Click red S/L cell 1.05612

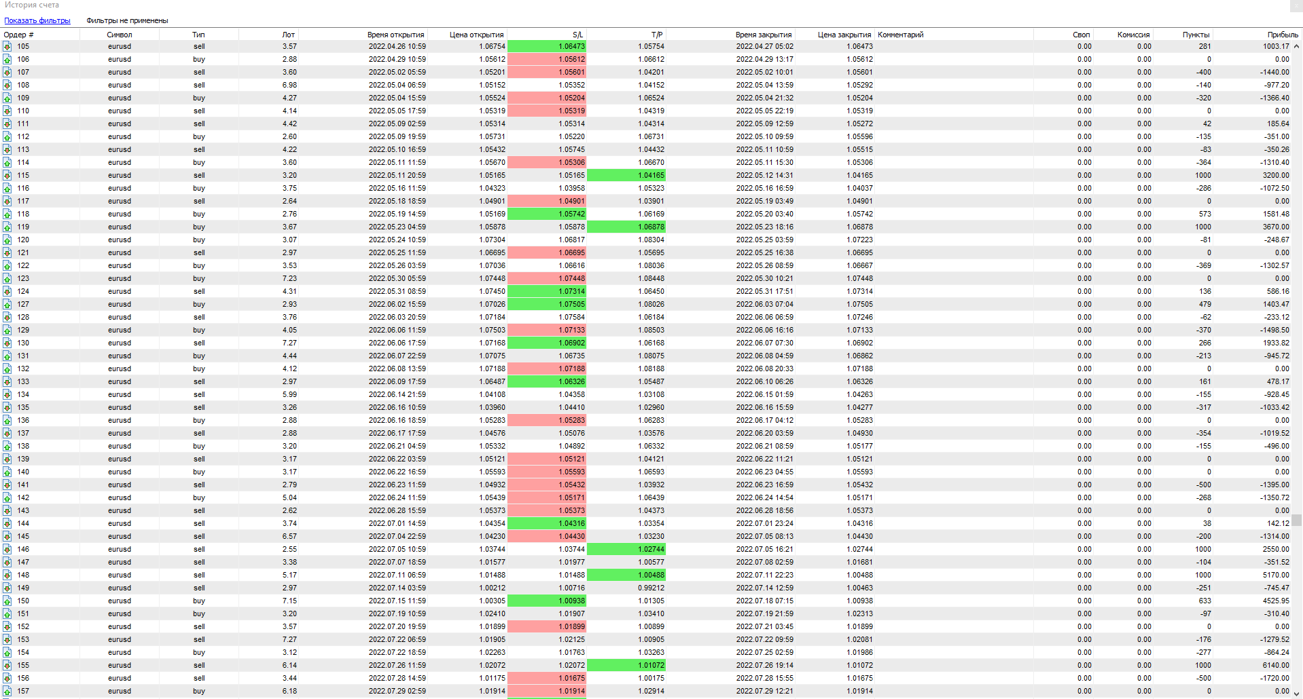click(547, 60)
